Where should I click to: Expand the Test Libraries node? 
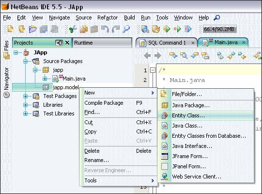(25, 113)
